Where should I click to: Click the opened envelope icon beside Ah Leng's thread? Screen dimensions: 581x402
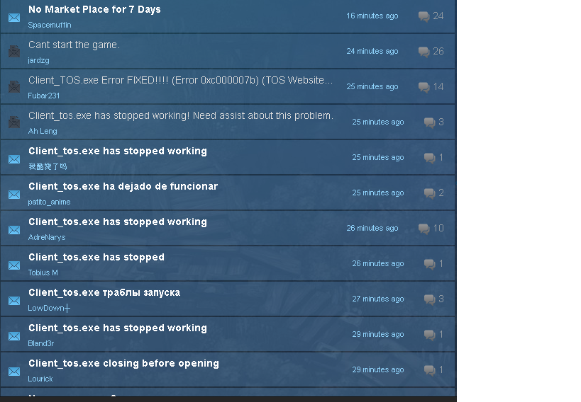point(14,122)
